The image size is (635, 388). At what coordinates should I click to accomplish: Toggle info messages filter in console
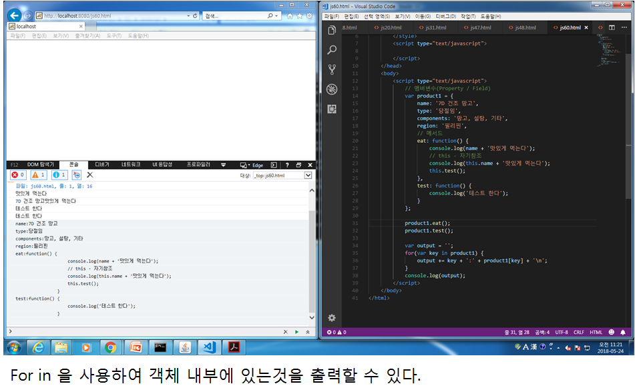tap(59, 174)
